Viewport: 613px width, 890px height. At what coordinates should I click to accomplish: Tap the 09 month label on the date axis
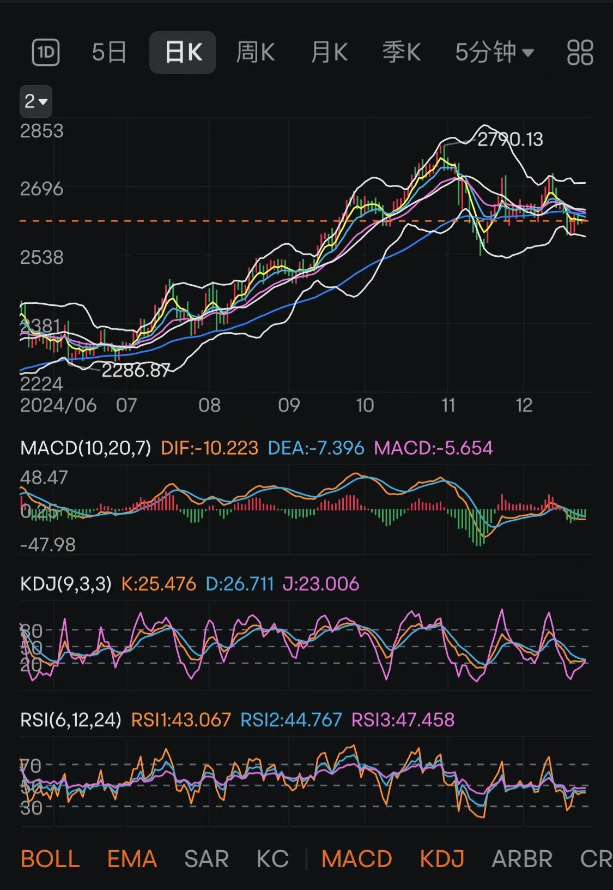tap(289, 405)
